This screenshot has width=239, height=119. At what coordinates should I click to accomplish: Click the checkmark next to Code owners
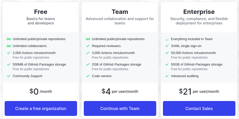click(88, 76)
